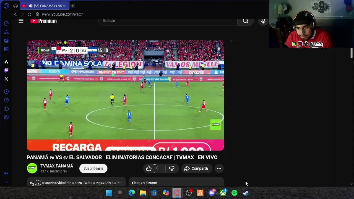Image resolution: width=354 pixels, height=199 pixels.
Task: Open Xbox app from the taskbar
Action: [x=223, y=193]
